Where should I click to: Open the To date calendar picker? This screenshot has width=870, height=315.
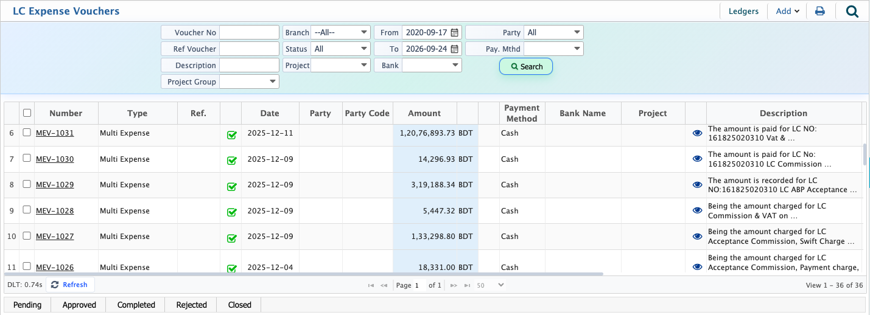point(455,49)
